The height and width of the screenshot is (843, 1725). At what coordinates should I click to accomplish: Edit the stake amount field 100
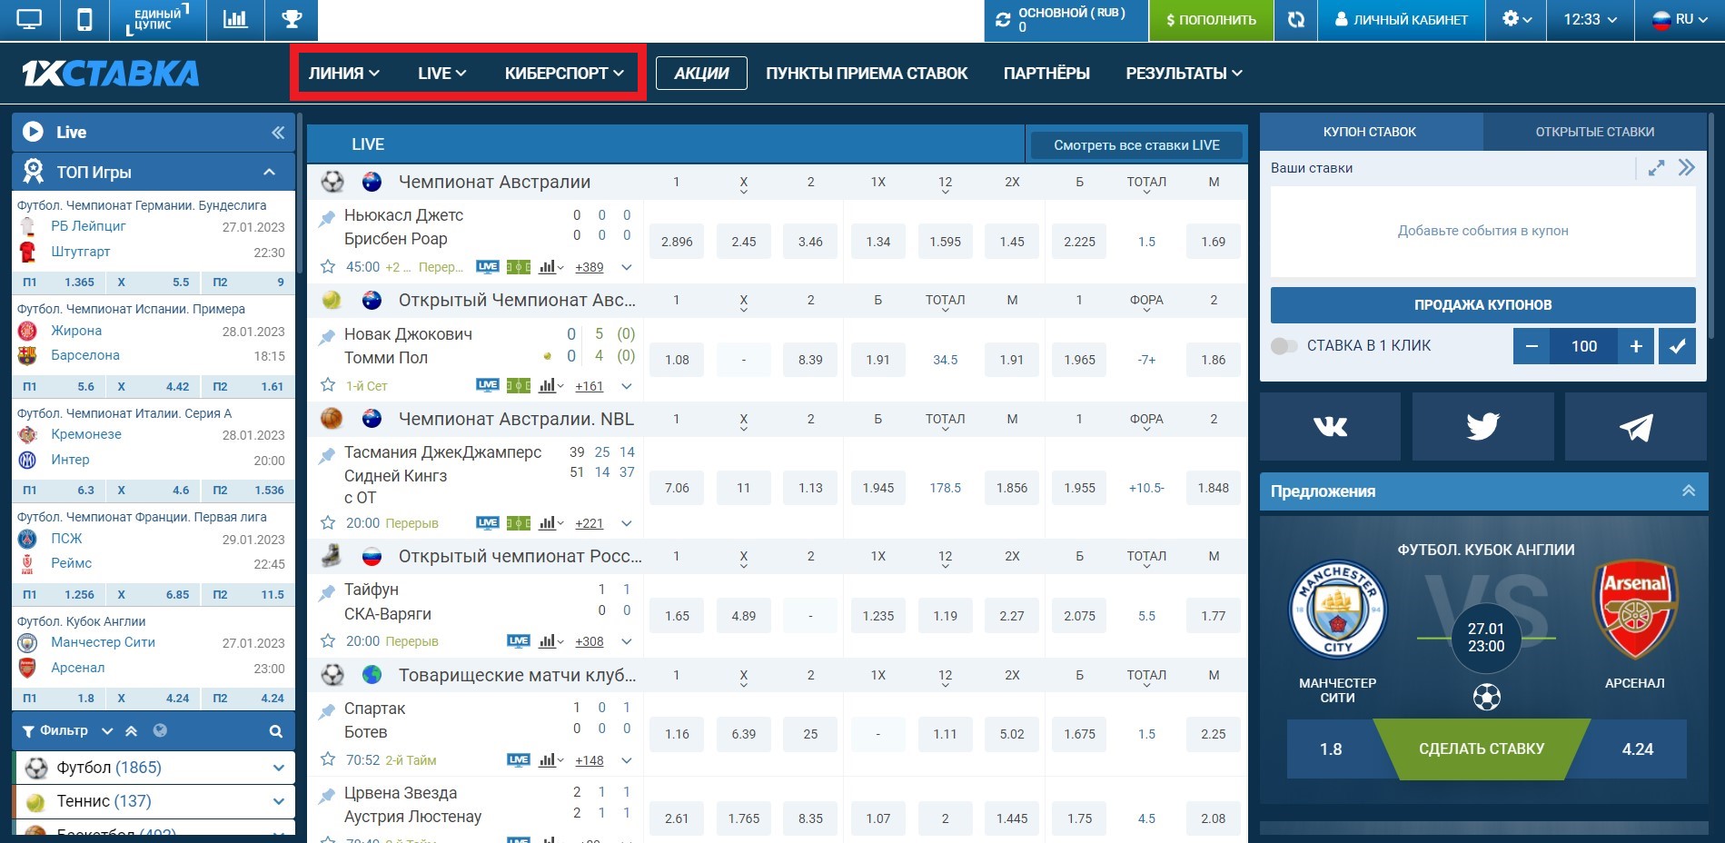1584,346
